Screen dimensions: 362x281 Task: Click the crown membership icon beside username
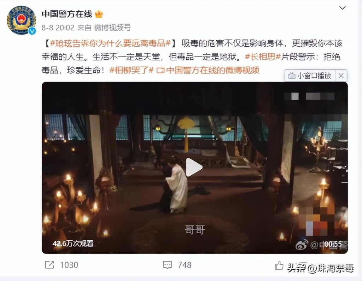pyautogui.click(x=99, y=14)
